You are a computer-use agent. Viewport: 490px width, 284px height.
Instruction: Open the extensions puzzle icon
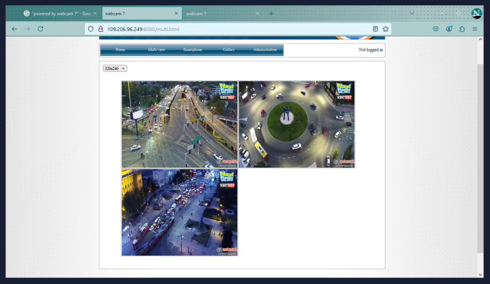tap(462, 29)
